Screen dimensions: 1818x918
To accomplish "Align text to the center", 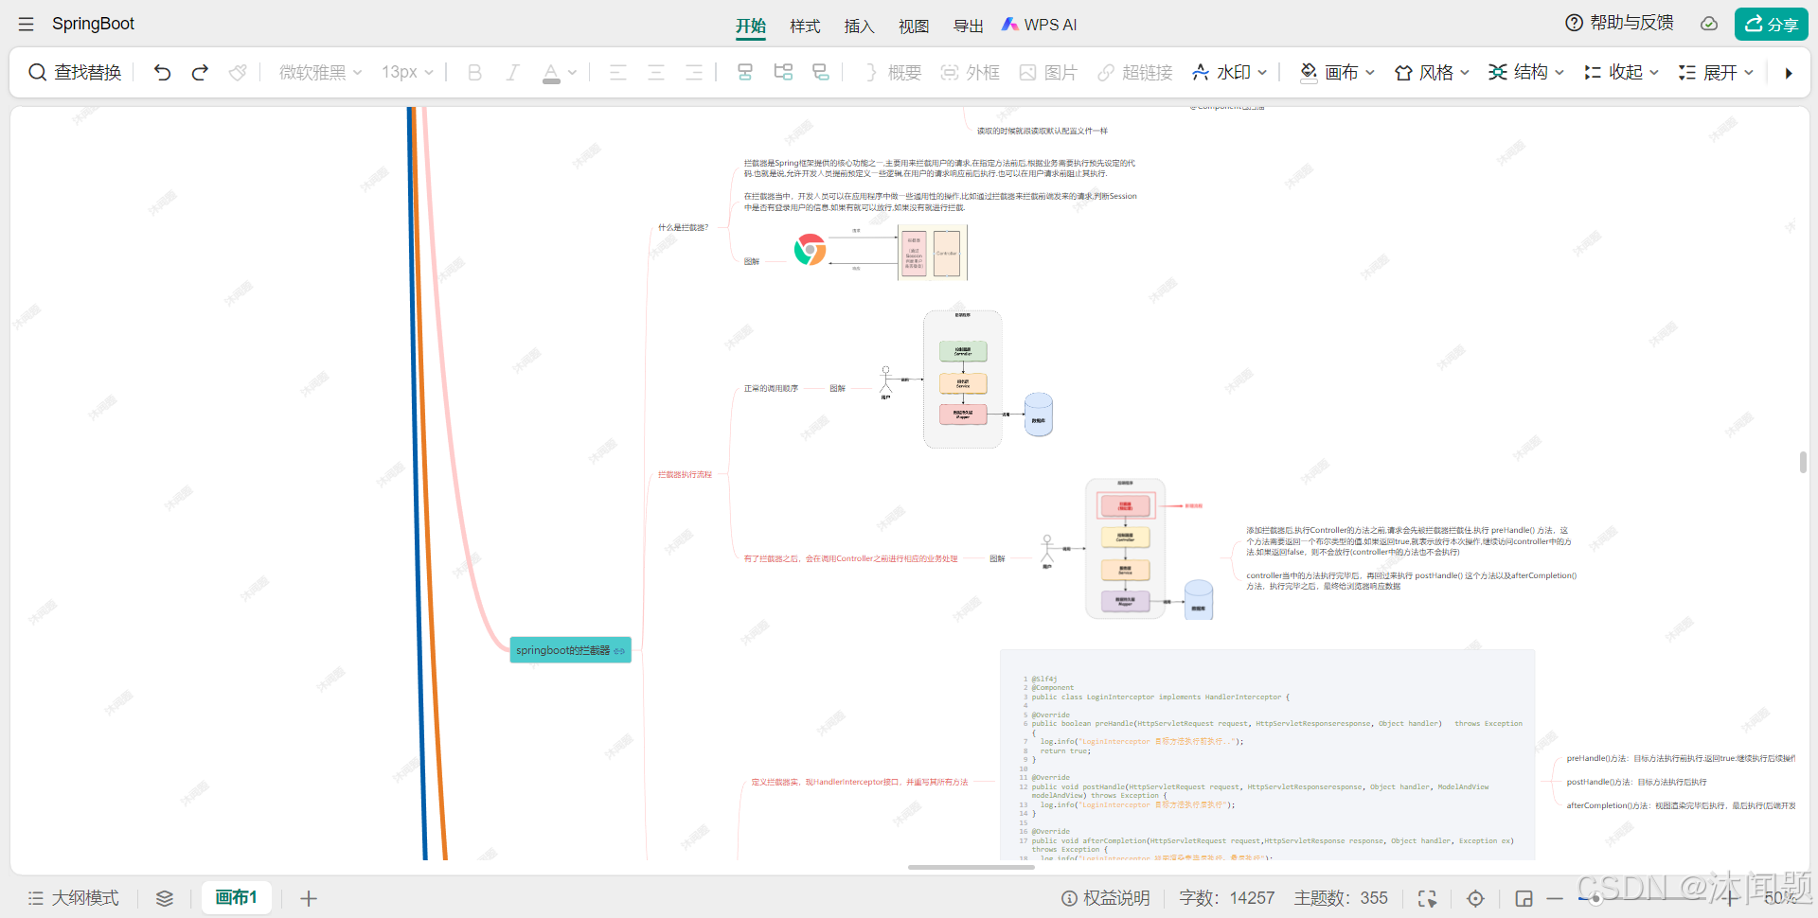I will (655, 72).
